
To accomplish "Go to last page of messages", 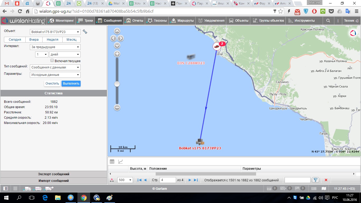I will [196, 180].
